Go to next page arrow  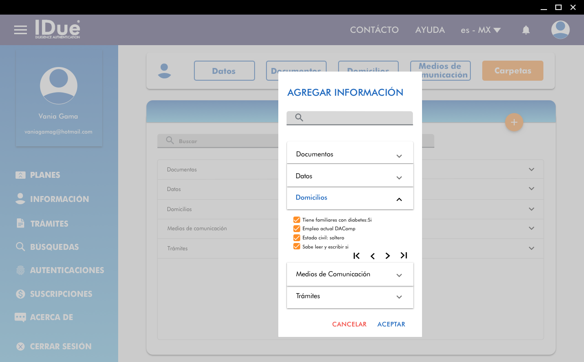point(387,256)
